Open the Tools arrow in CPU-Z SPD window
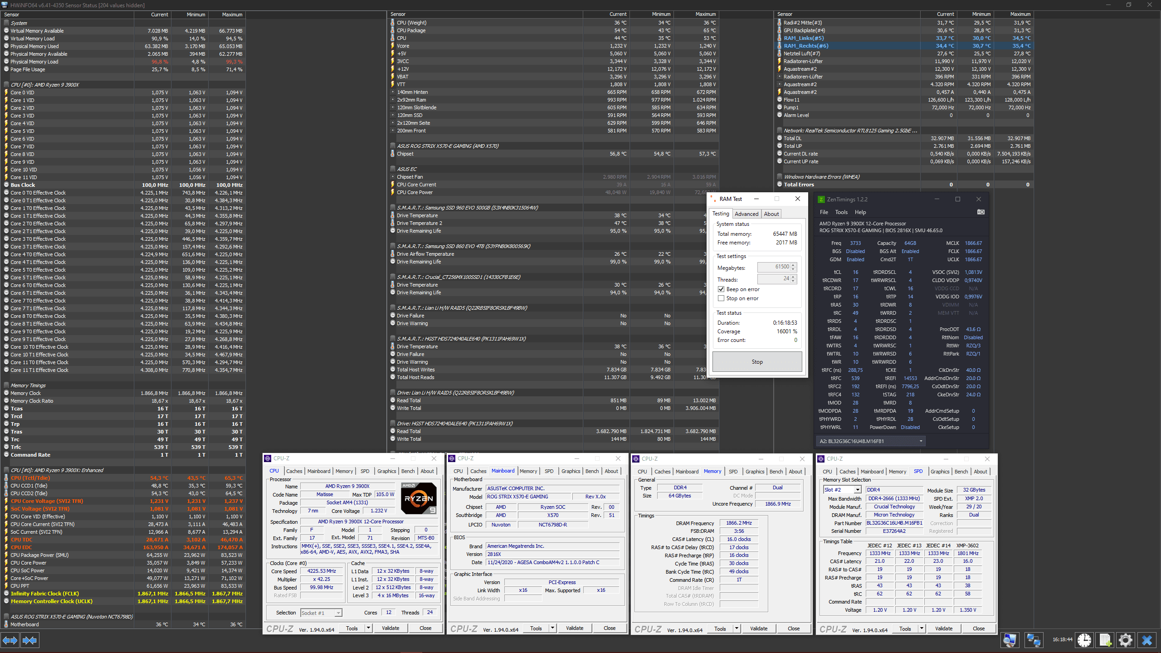Viewport: 1161px width, 653px height. tap(922, 629)
